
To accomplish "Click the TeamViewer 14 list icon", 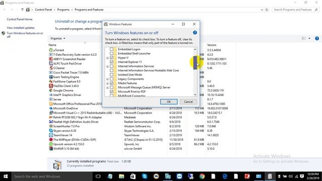I will [51, 135].
